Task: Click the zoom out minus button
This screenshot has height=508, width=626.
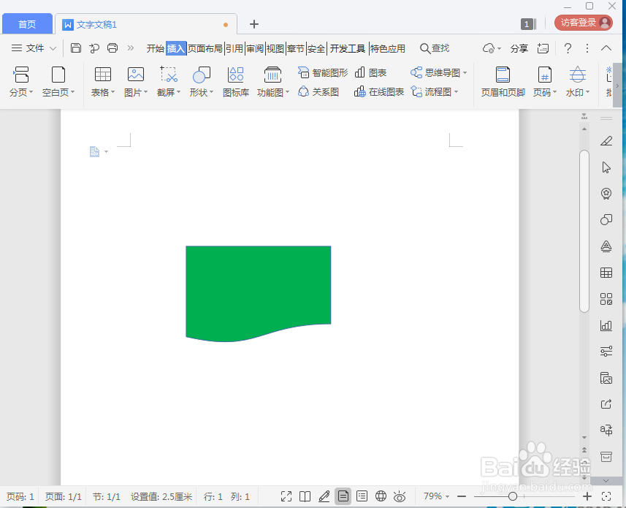Action: (462, 496)
